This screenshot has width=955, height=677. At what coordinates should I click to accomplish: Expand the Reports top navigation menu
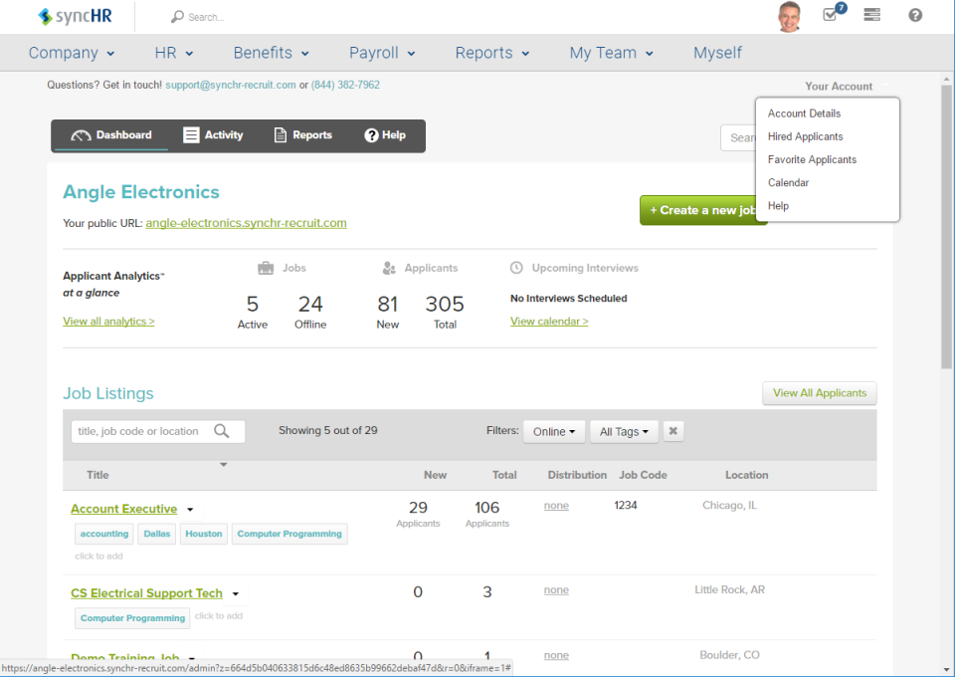pos(492,53)
